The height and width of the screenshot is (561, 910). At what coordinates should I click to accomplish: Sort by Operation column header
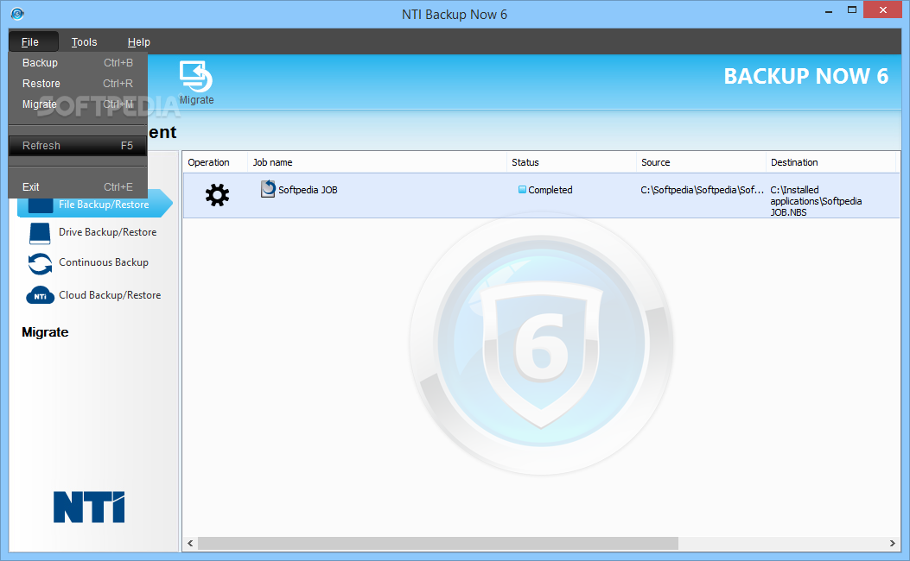(215, 162)
